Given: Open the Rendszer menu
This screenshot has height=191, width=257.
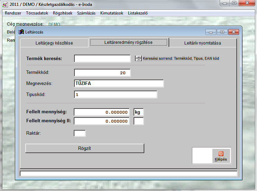Looking at the screenshot, I should click(13, 13).
